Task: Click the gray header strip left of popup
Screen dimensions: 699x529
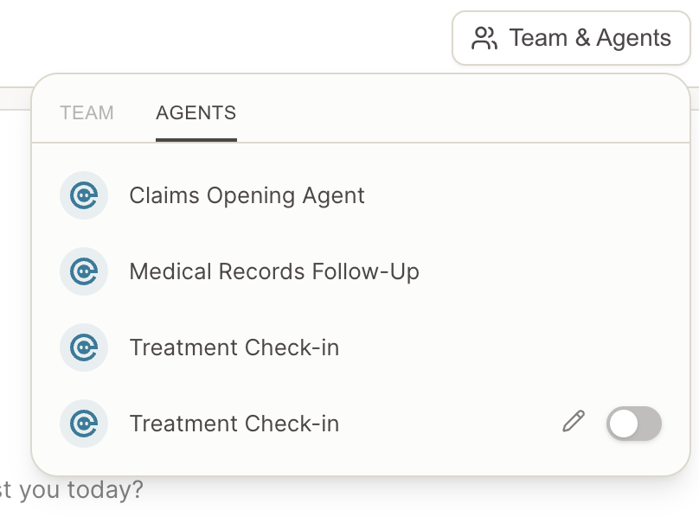Action: [x=16, y=98]
